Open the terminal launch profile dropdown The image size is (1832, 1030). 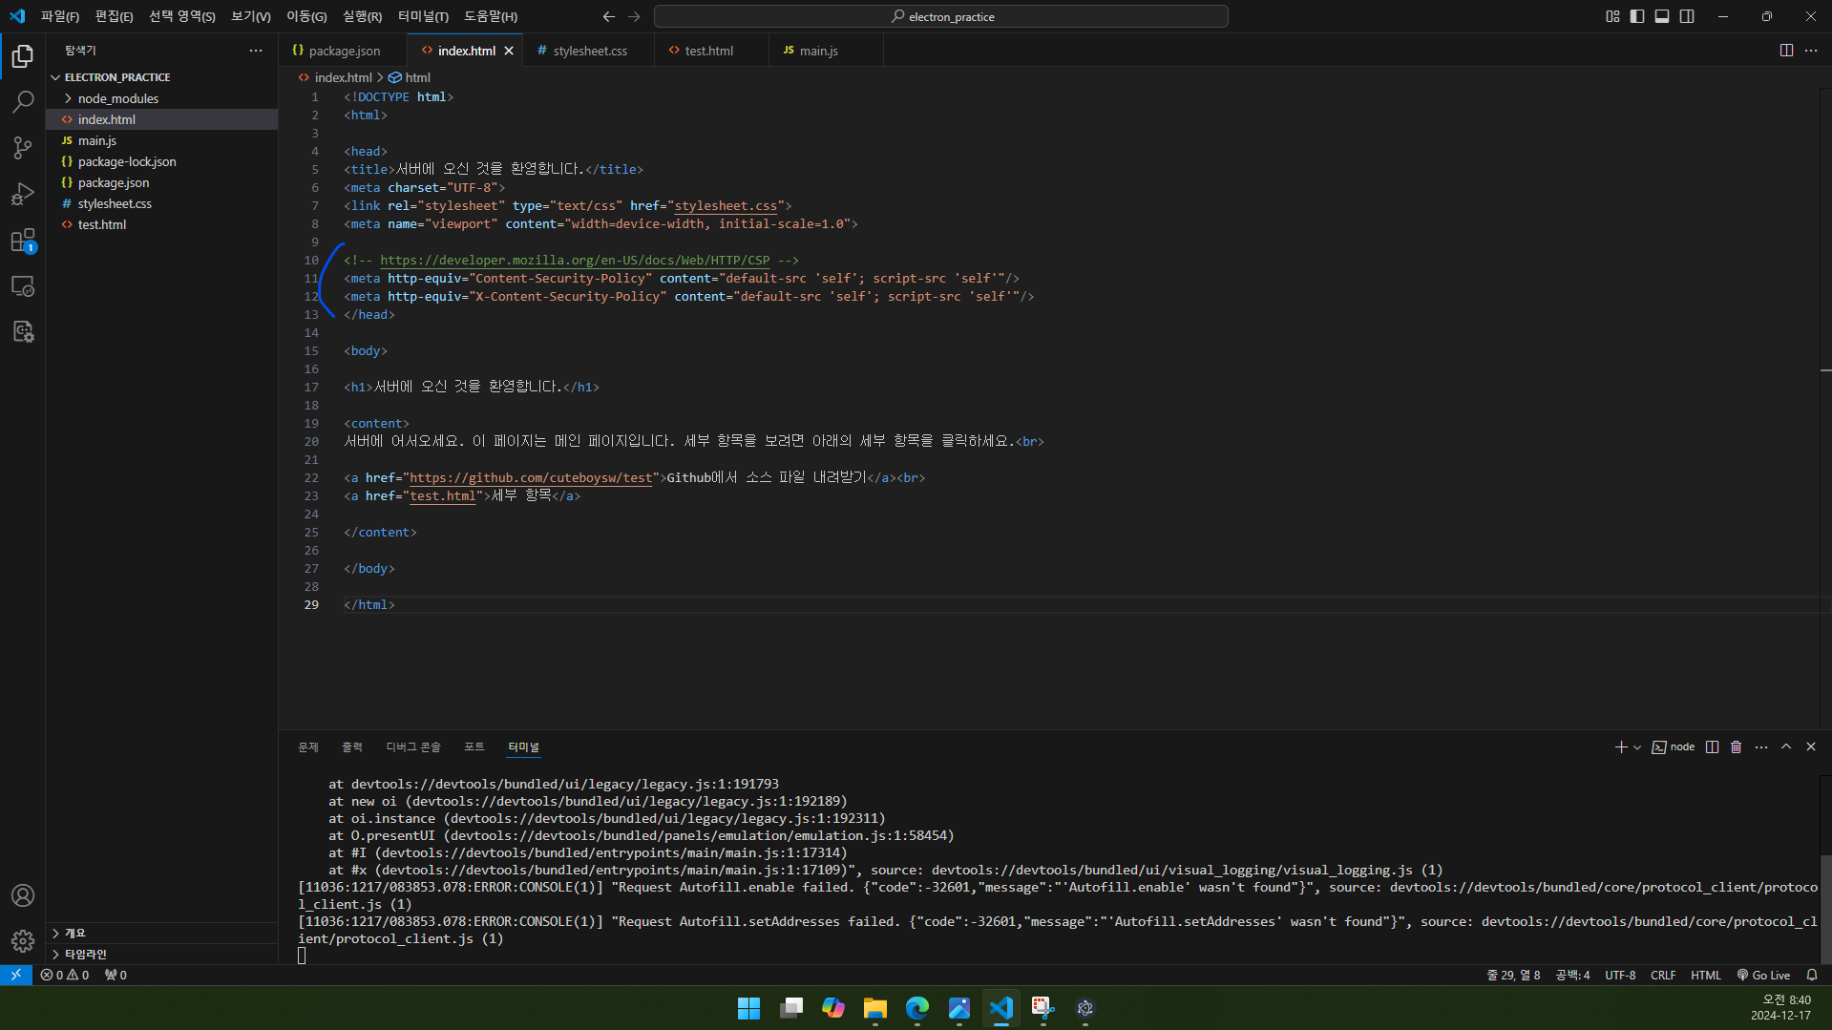pos(1637,747)
